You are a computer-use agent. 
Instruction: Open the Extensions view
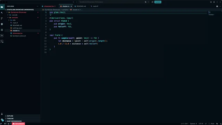[2, 30]
